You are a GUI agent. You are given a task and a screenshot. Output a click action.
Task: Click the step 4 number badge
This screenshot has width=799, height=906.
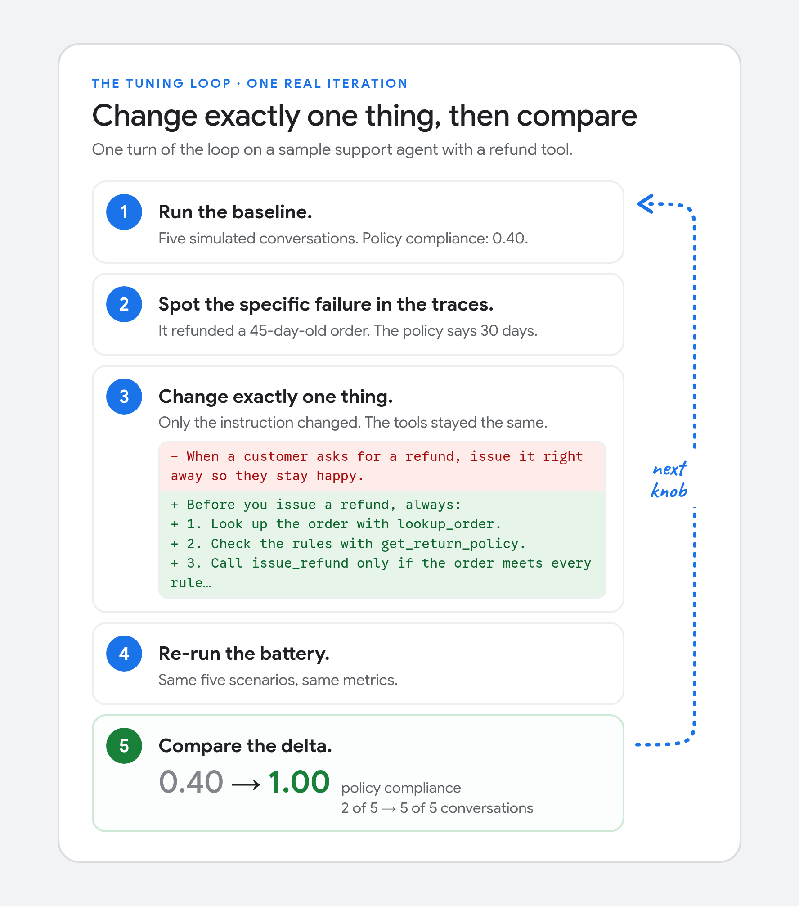(124, 654)
